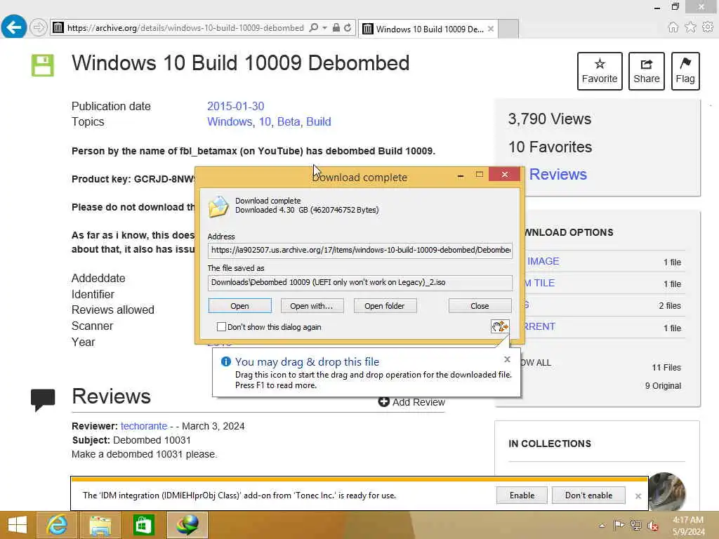Open a new blank browser tab
Screen dimensions: 719x539
(508, 29)
